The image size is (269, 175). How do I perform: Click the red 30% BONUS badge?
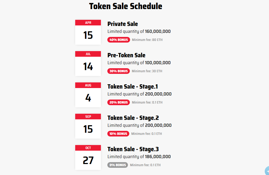pos(119,71)
